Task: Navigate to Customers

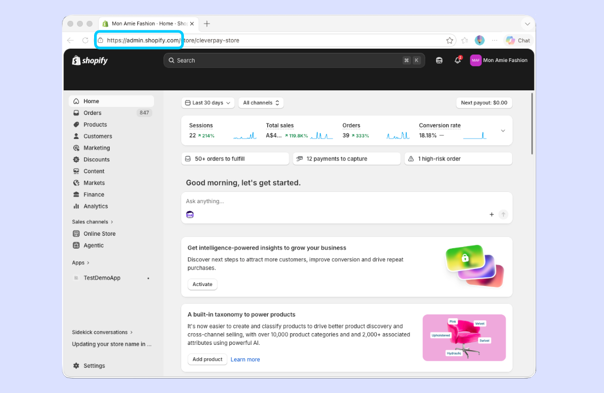Action: [x=111, y=136]
